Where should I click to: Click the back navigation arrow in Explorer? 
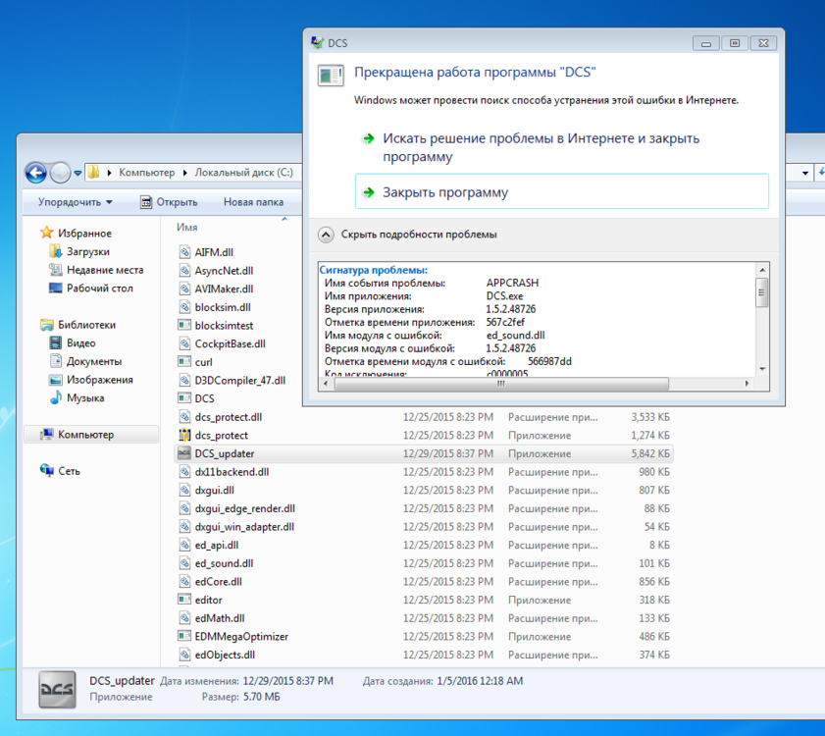pos(35,173)
